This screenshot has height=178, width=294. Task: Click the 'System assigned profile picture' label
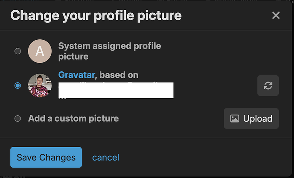pos(109,46)
